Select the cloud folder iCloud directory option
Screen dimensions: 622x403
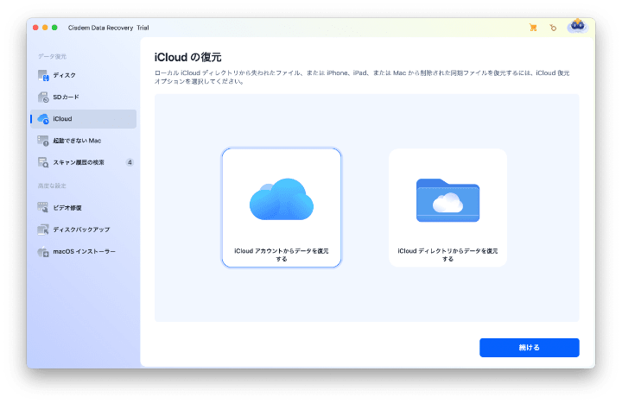point(447,199)
